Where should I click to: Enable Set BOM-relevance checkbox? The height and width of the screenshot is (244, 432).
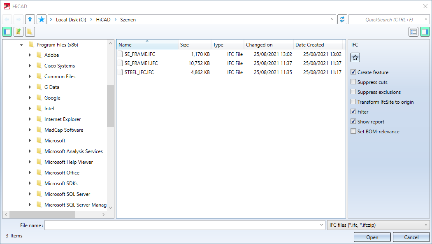353,131
